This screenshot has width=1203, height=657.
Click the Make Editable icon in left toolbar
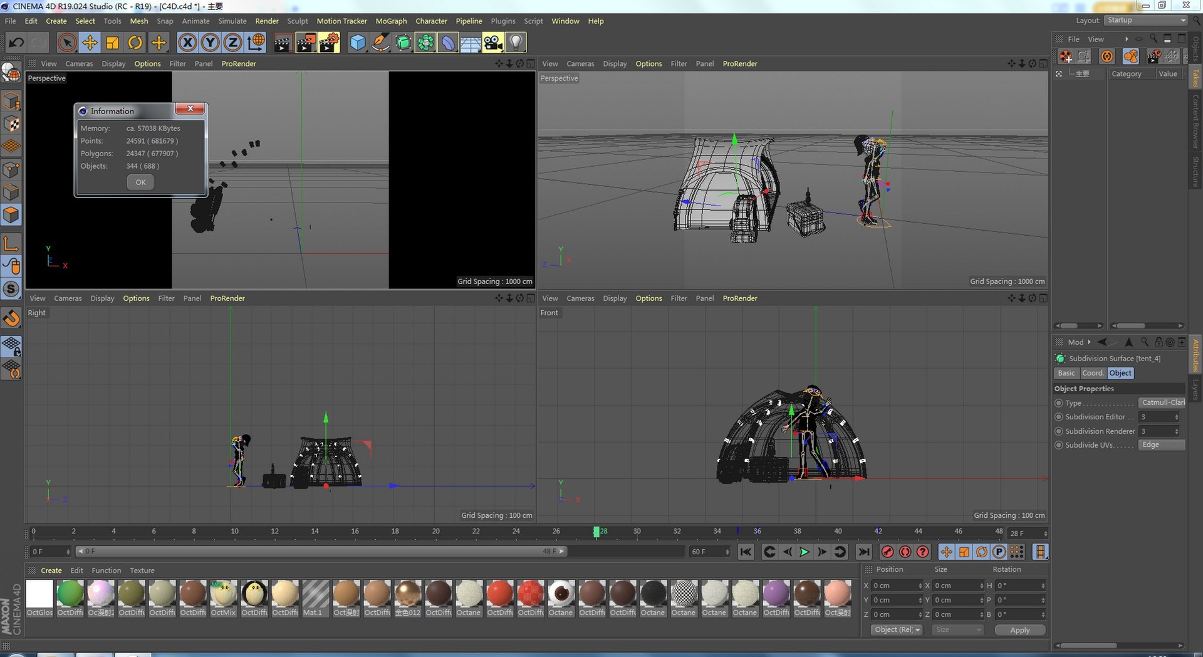point(11,73)
